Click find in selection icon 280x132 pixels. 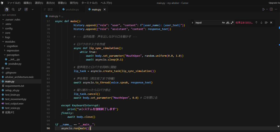(266, 22)
